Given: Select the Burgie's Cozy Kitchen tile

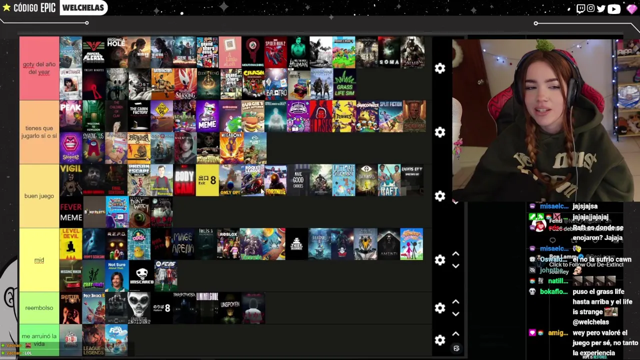Looking at the screenshot, I should pyautogui.click(x=253, y=116).
